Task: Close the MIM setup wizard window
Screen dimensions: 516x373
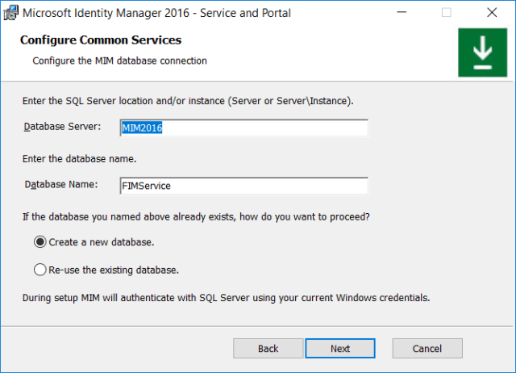Action: [x=492, y=12]
